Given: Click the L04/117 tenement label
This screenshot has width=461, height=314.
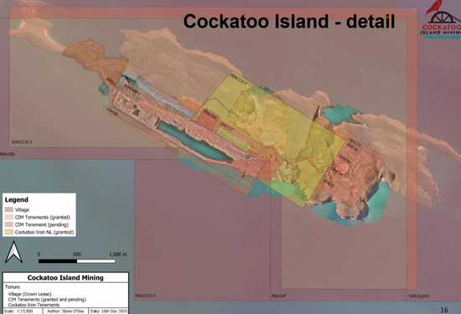Looking at the screenshot, I should point(226,126).
